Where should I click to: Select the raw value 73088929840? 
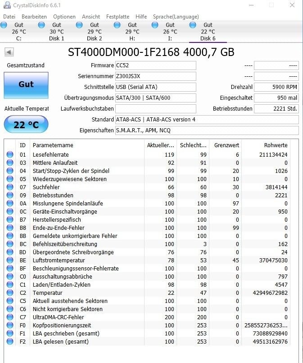(270, 333)
